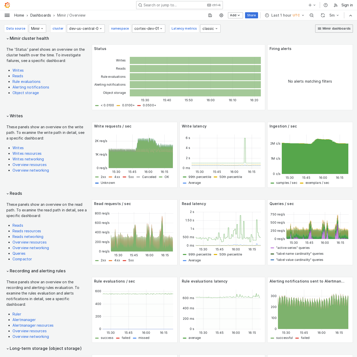The width and height of the screenshot is (357, 357).
Task: Click the color swatch next to 'Average' in Read latency legend
Action: pos(184,260)
